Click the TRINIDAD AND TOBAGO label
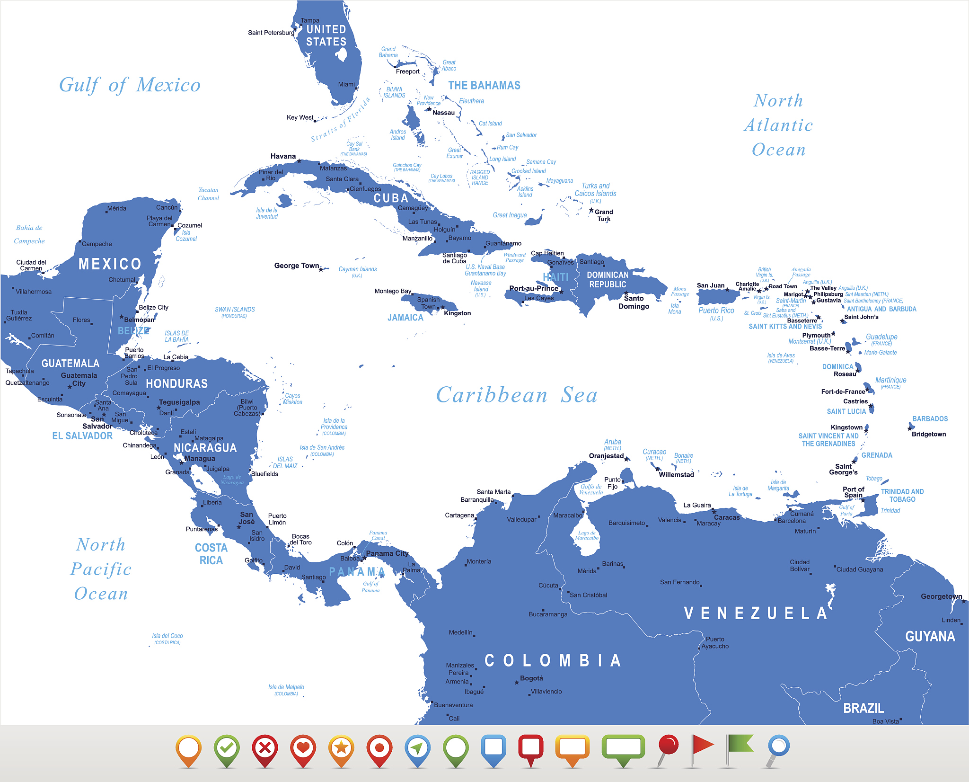 [902, 496]
